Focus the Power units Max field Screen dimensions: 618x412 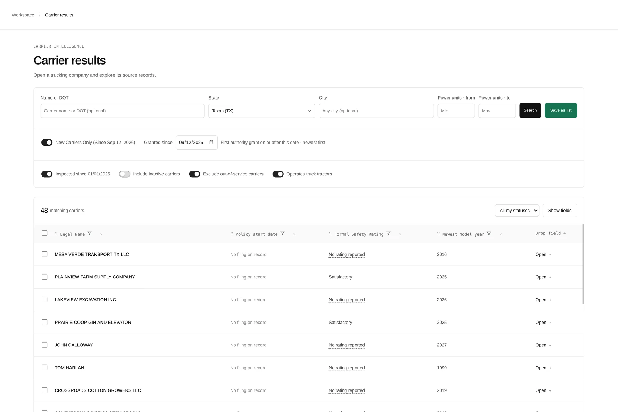(497, 111)
